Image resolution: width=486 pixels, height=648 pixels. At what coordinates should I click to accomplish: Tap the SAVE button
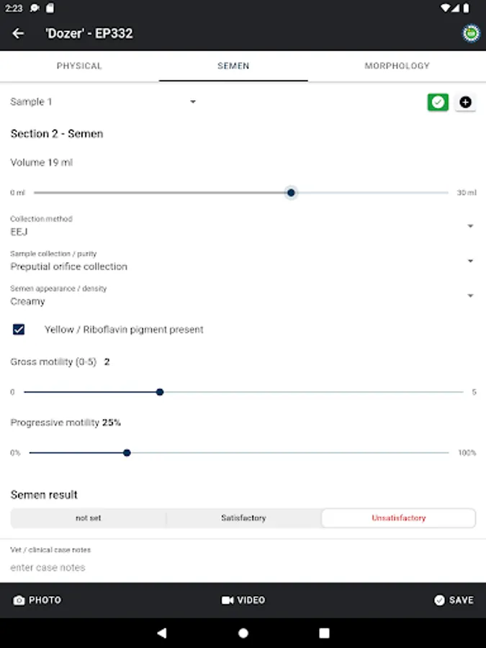[x=454, y=600]
